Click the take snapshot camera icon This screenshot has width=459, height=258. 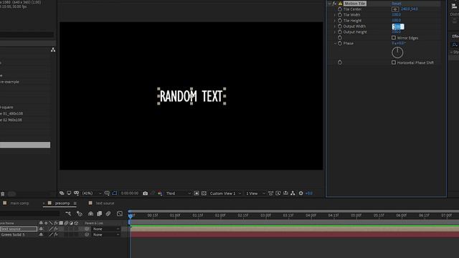point(145,193)
